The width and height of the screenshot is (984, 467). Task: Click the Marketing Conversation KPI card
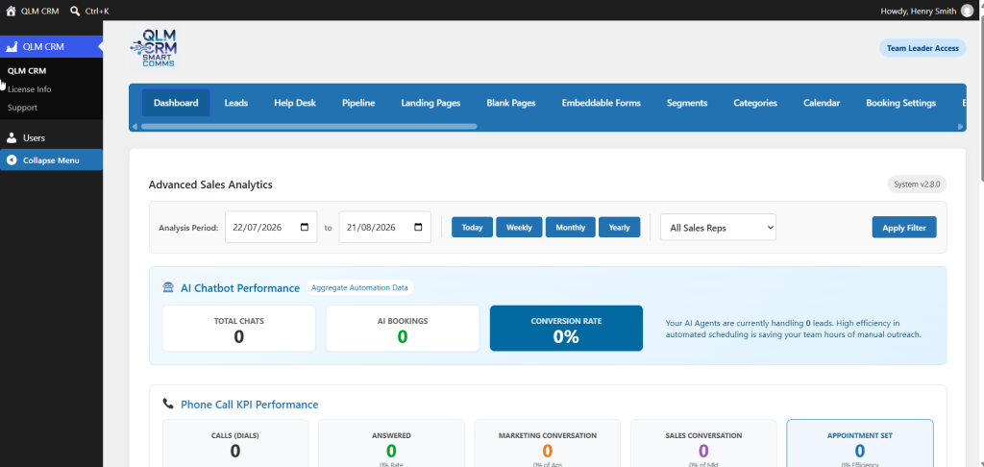[x=547, y=444]
